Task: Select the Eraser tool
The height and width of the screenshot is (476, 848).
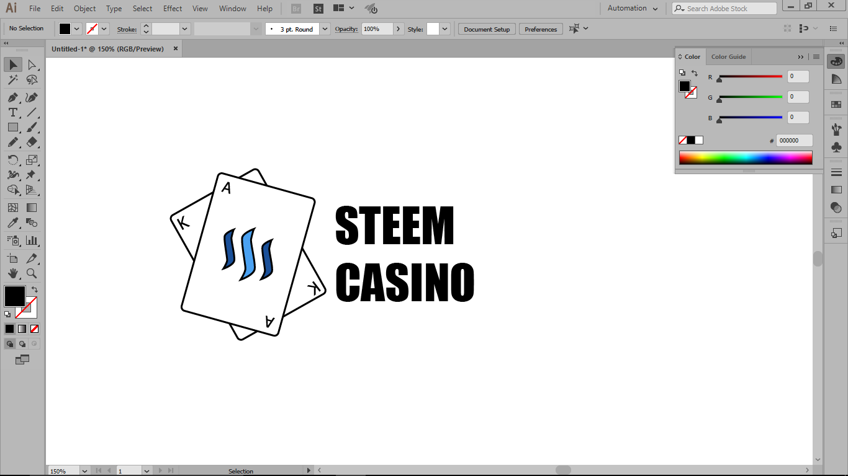Action: (32, 142)
